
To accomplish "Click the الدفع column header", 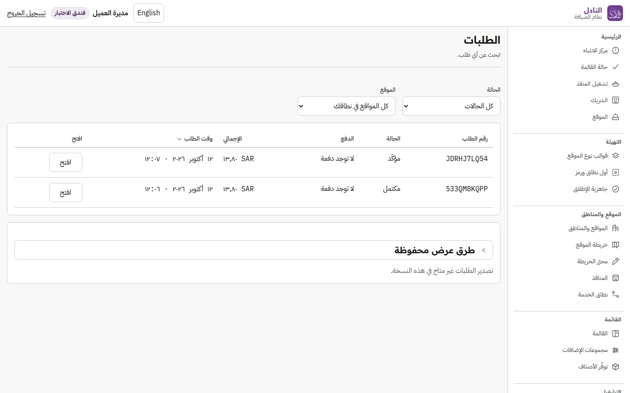I will tap(347, 139).
